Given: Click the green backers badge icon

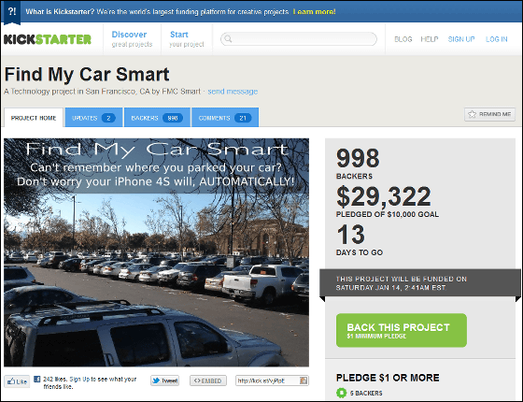Looking at the screenshot, I should click(341, 393).
